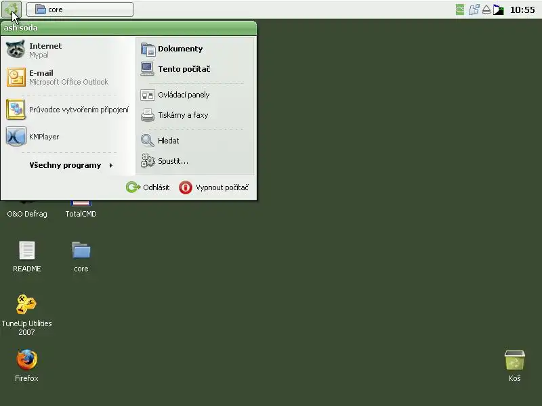Image resolution: width=542 pixels, height=406 pixels.
Task: Start Průvodce vytvořením připojení wizard
Action: tap(68, 110)
